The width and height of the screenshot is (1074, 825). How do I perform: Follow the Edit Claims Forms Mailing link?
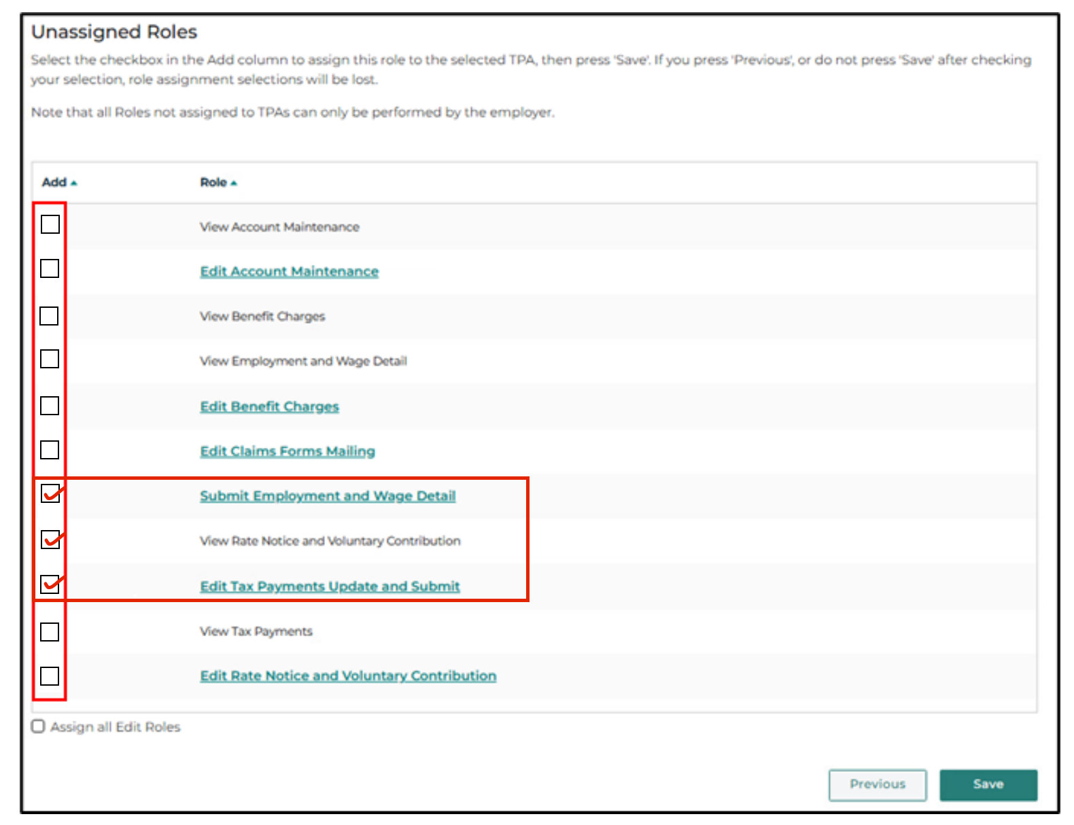pyautogui.click(x=287, y=451)
